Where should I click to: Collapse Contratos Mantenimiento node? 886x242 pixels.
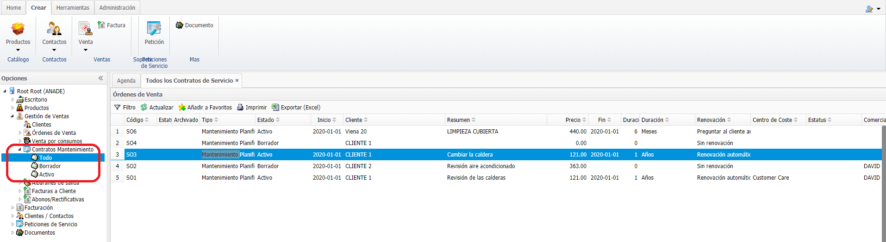click(x=20, y=150)
